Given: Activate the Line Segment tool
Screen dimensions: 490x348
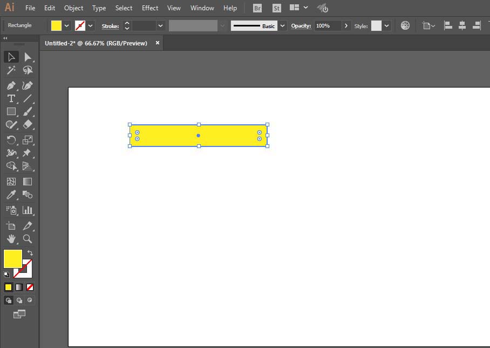Looking at the screenshot, I should (28, 98).
